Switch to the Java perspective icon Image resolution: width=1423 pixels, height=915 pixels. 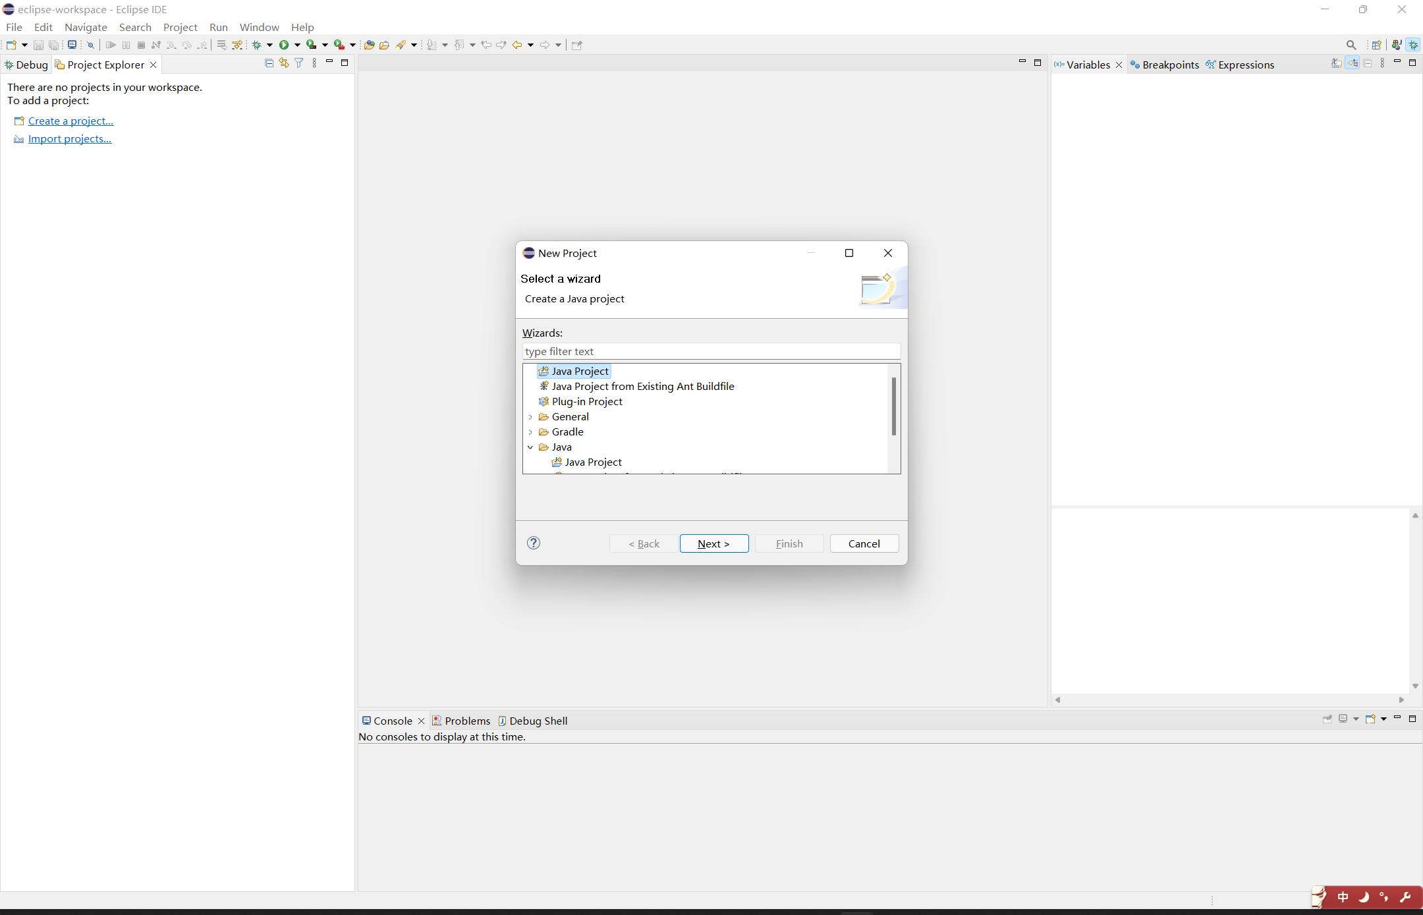(x=1396, y=45)
